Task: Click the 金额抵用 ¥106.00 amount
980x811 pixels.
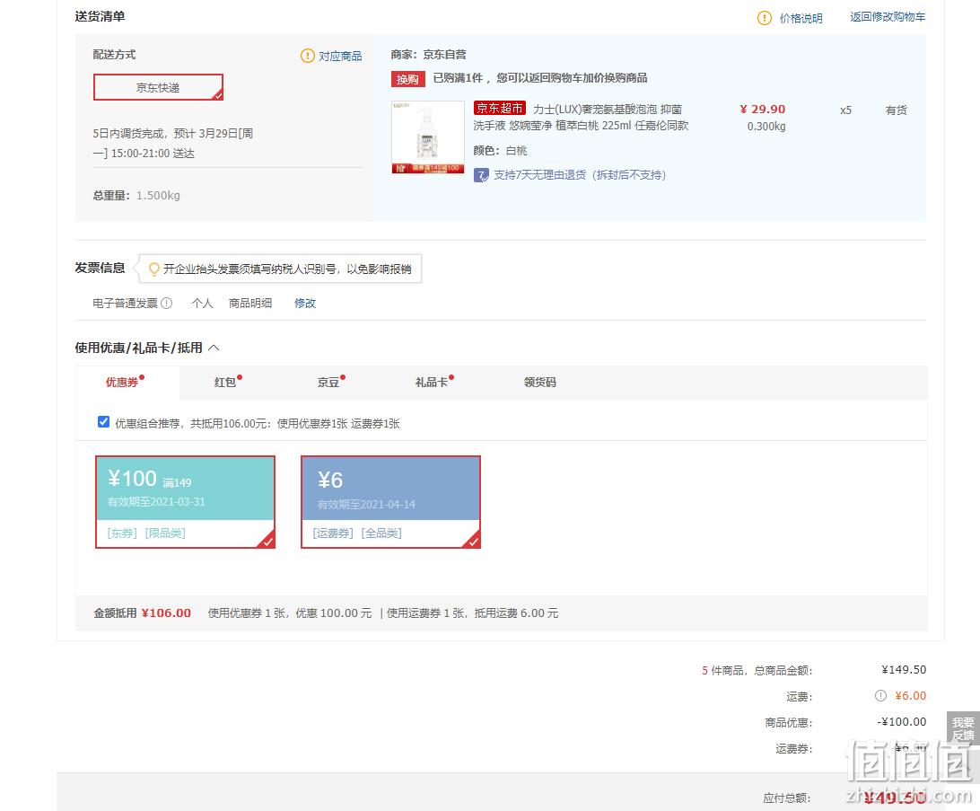Action: pos(166,613)
